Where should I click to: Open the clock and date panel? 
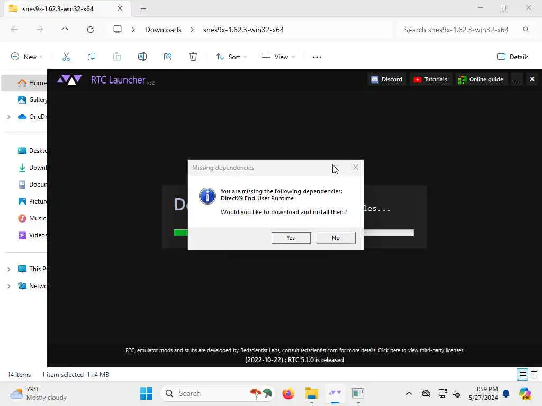tap(483, 393)
